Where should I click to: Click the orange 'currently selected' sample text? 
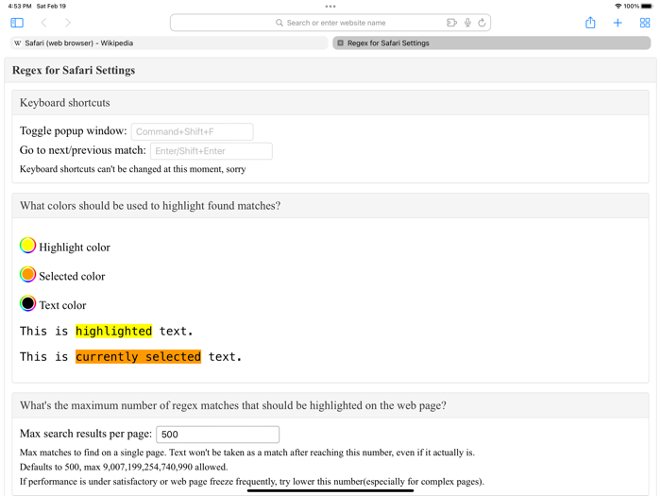point(138,357)
